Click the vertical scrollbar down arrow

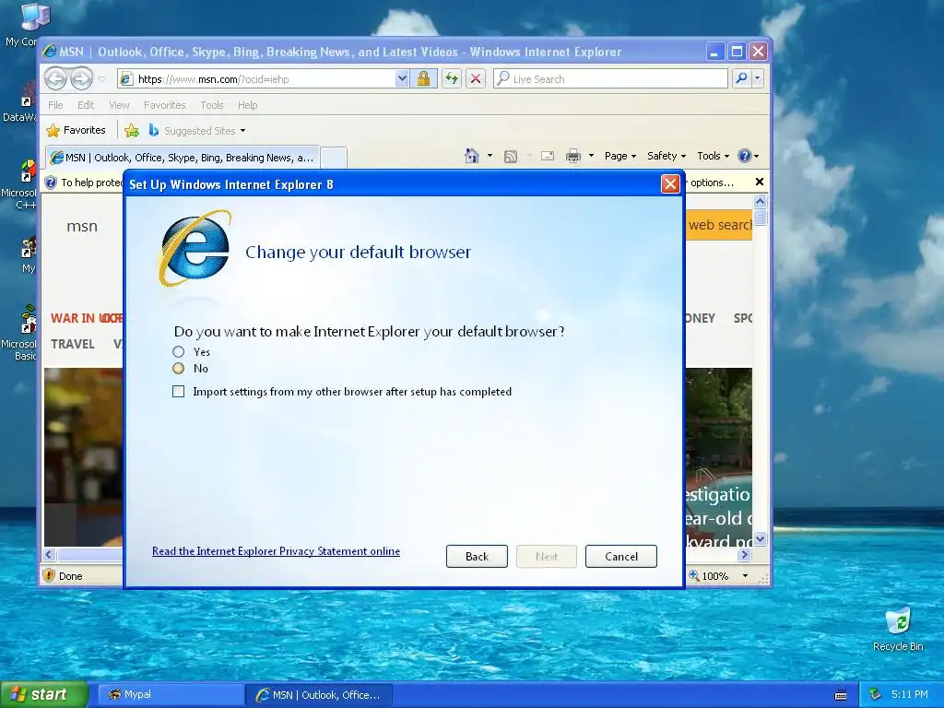tap(760, 538)
